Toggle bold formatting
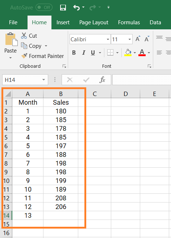The image size is (171, 238). point(74,53)
